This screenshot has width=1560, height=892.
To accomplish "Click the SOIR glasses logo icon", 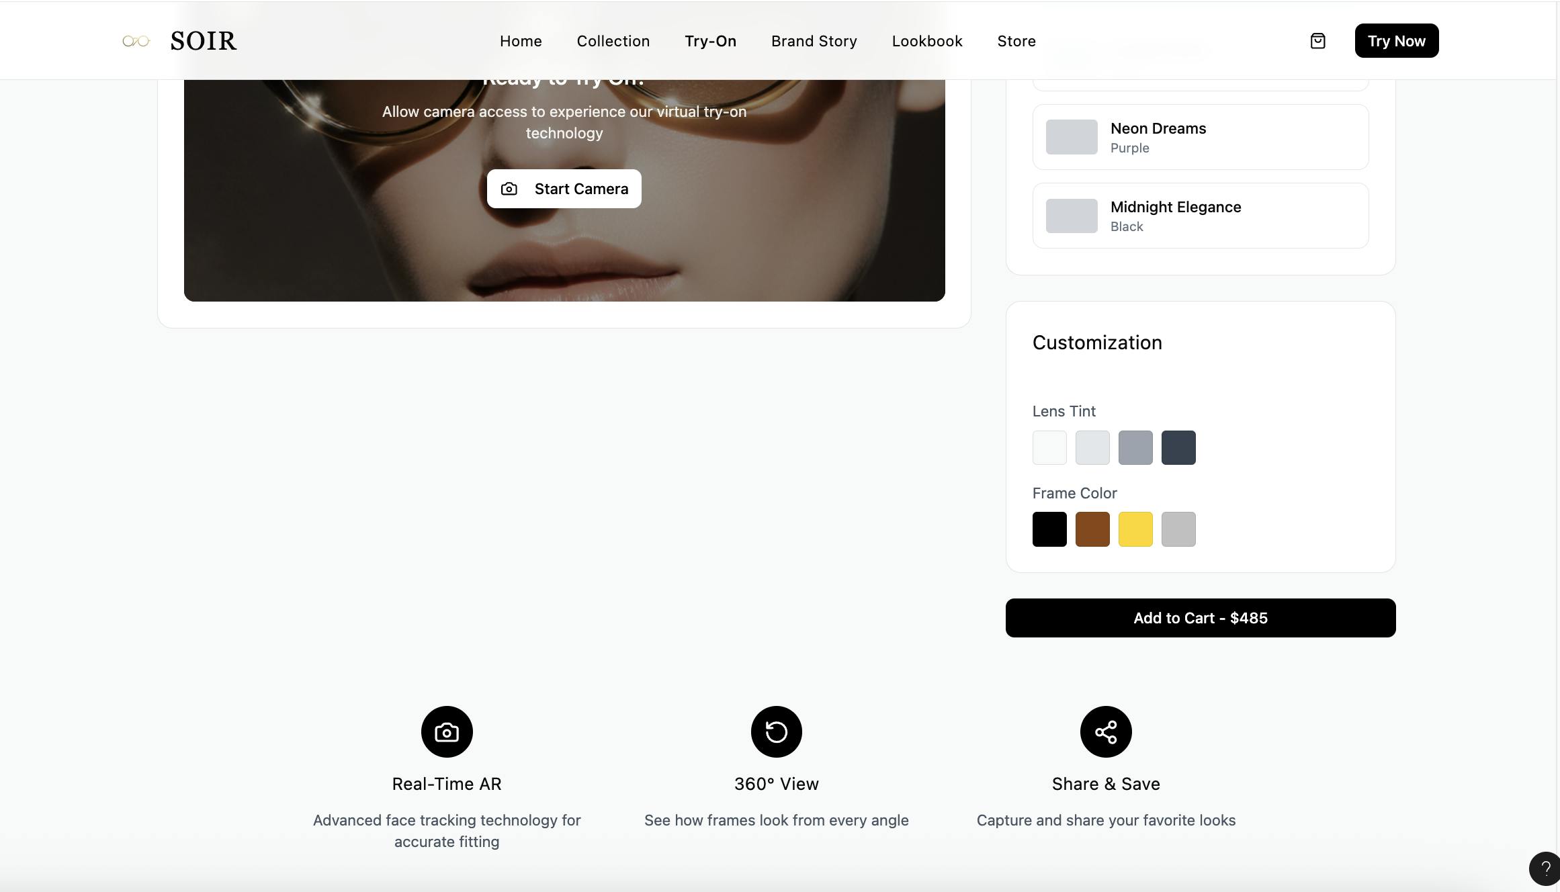I will pos(136,42).
